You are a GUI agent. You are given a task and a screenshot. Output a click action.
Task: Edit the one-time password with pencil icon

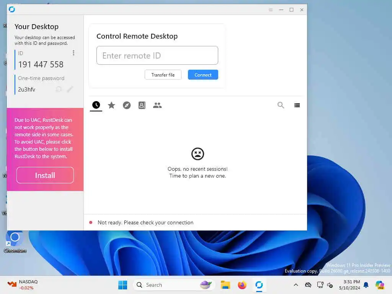(70, 89)
